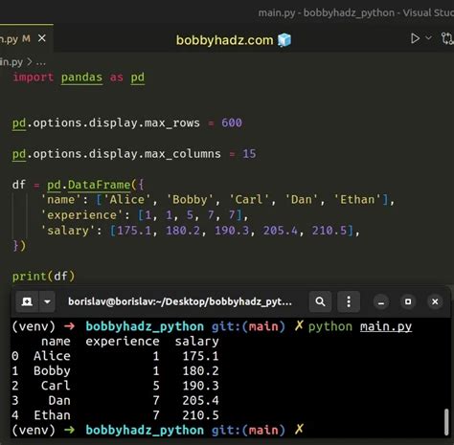Click 'DataFrame' in the df assignment
Viewport: 454px width, 445px height.
pos(99,185)
